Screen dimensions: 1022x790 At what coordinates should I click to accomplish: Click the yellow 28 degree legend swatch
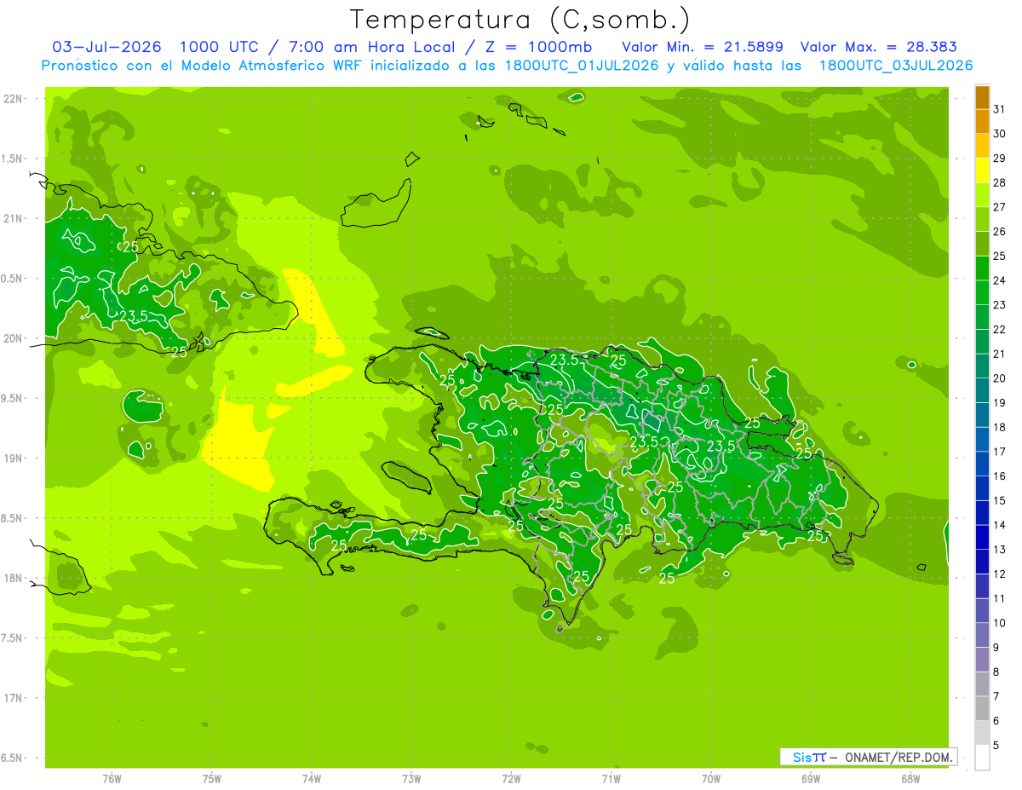tap(982, 171)
